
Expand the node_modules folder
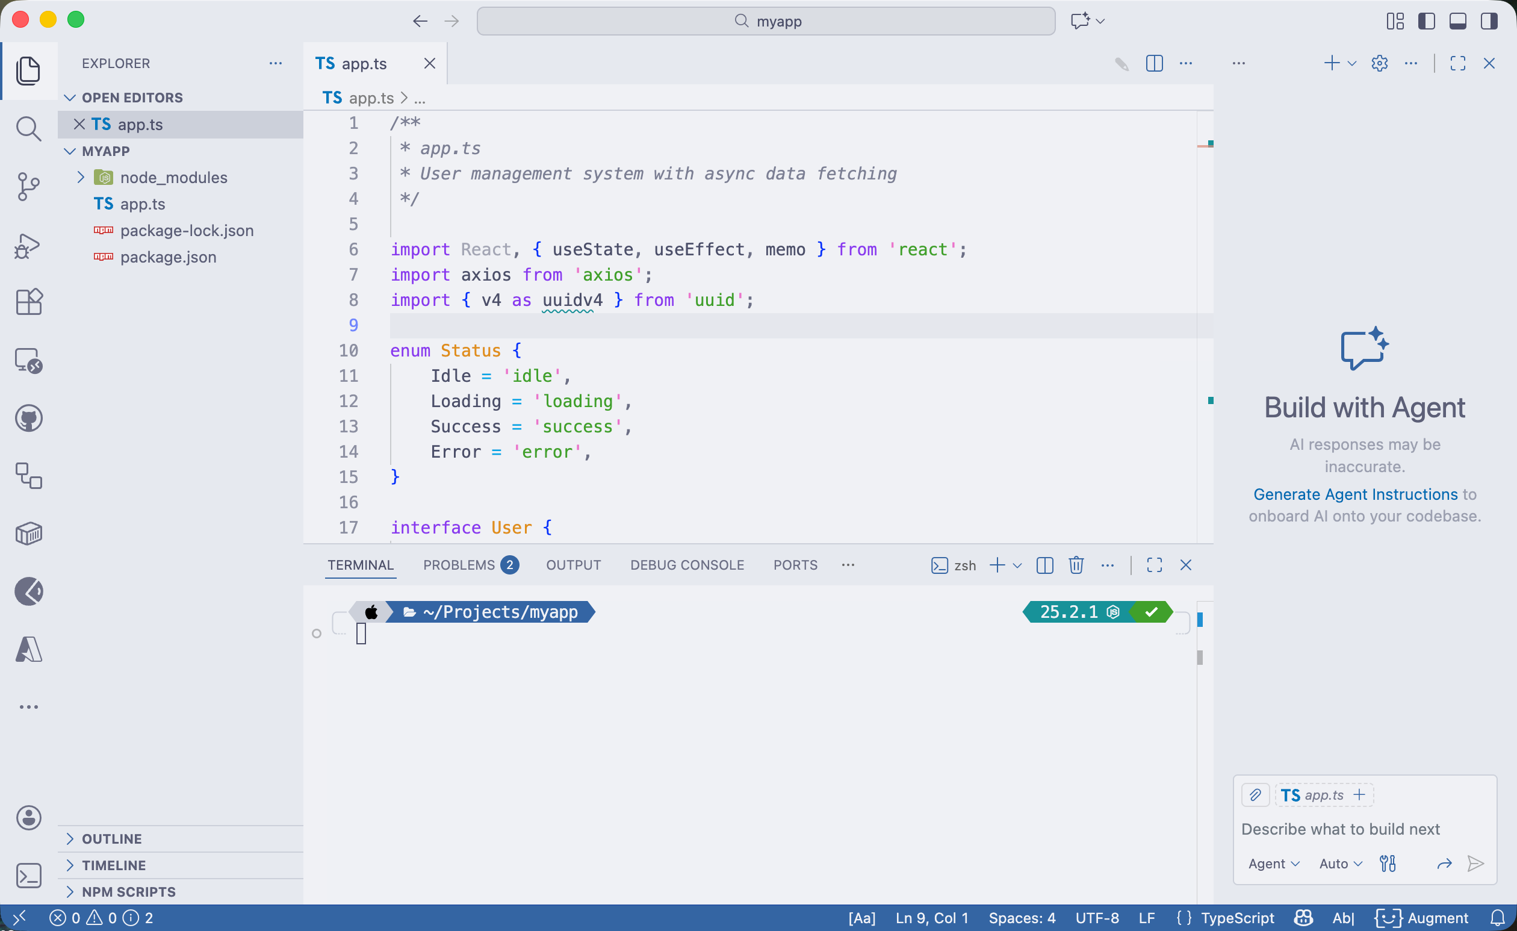pyautogui.click(x=81, y=177)
